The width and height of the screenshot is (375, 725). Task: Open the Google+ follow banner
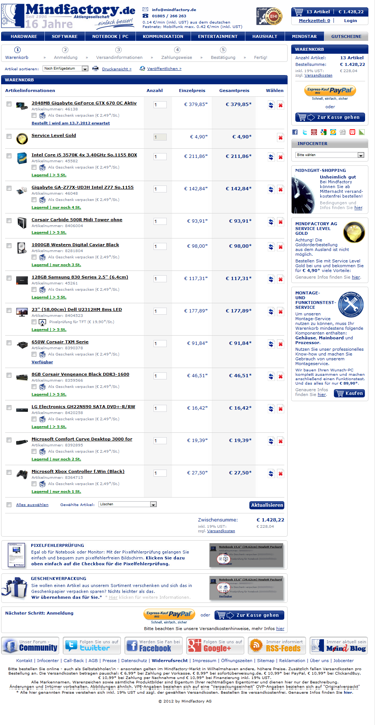tap(215, 646)
